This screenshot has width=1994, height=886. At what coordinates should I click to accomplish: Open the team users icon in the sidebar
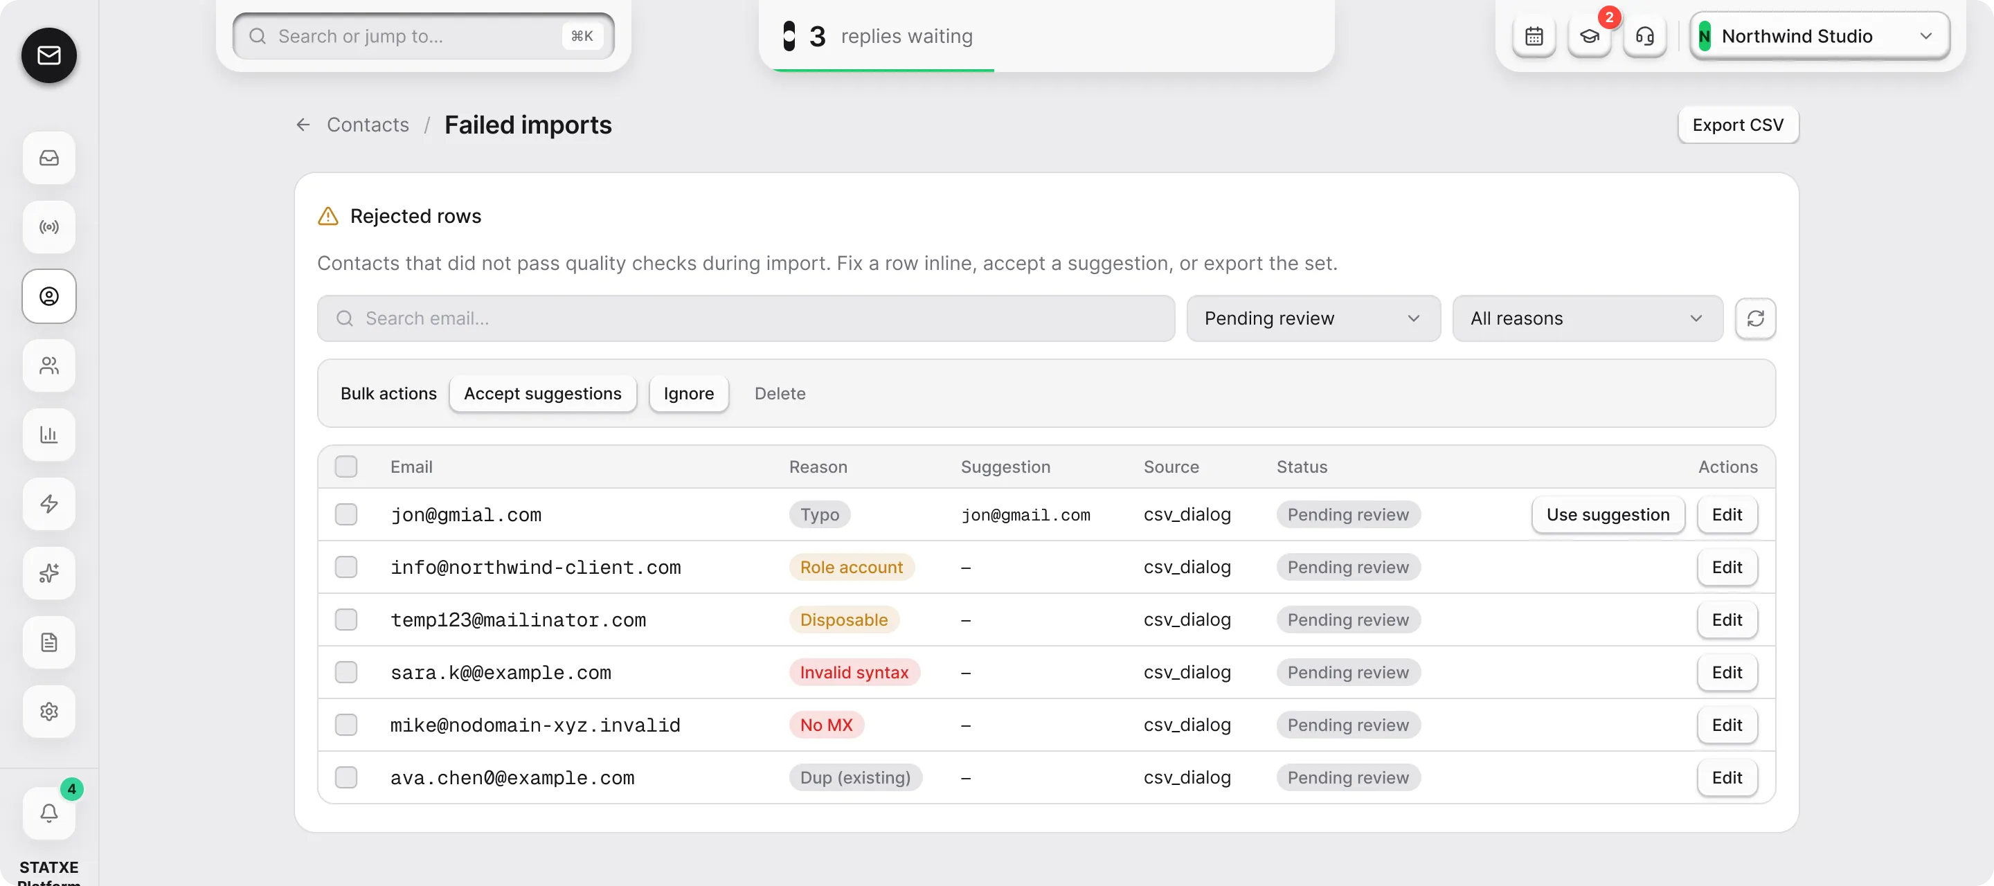(x=48, y=365)
